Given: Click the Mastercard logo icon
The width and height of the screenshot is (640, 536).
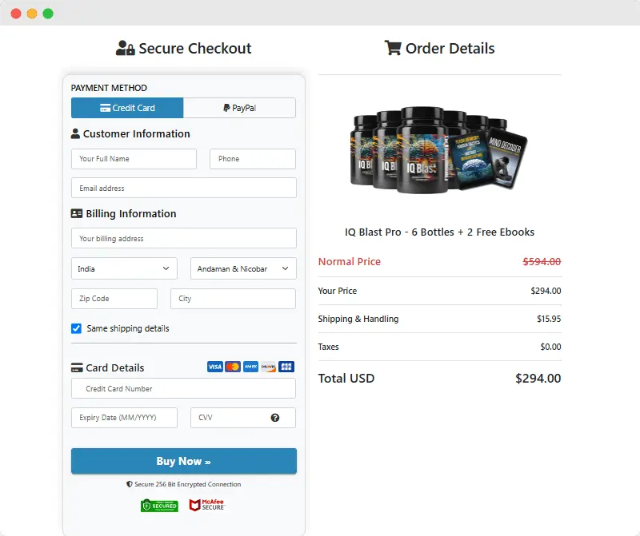Looking at the screenshot, I should 233,367.
